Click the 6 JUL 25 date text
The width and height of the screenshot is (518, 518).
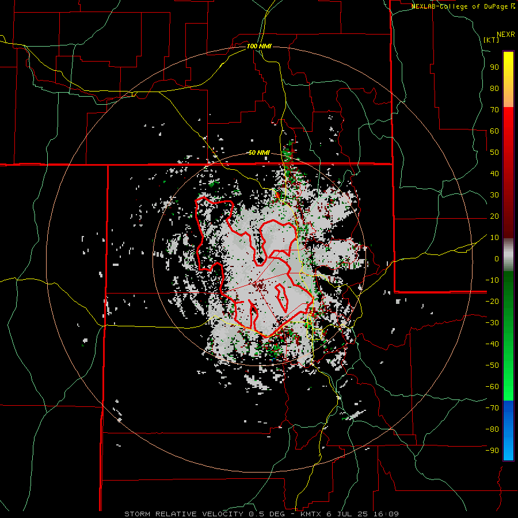pyautogui.click(x=348, y=514)
